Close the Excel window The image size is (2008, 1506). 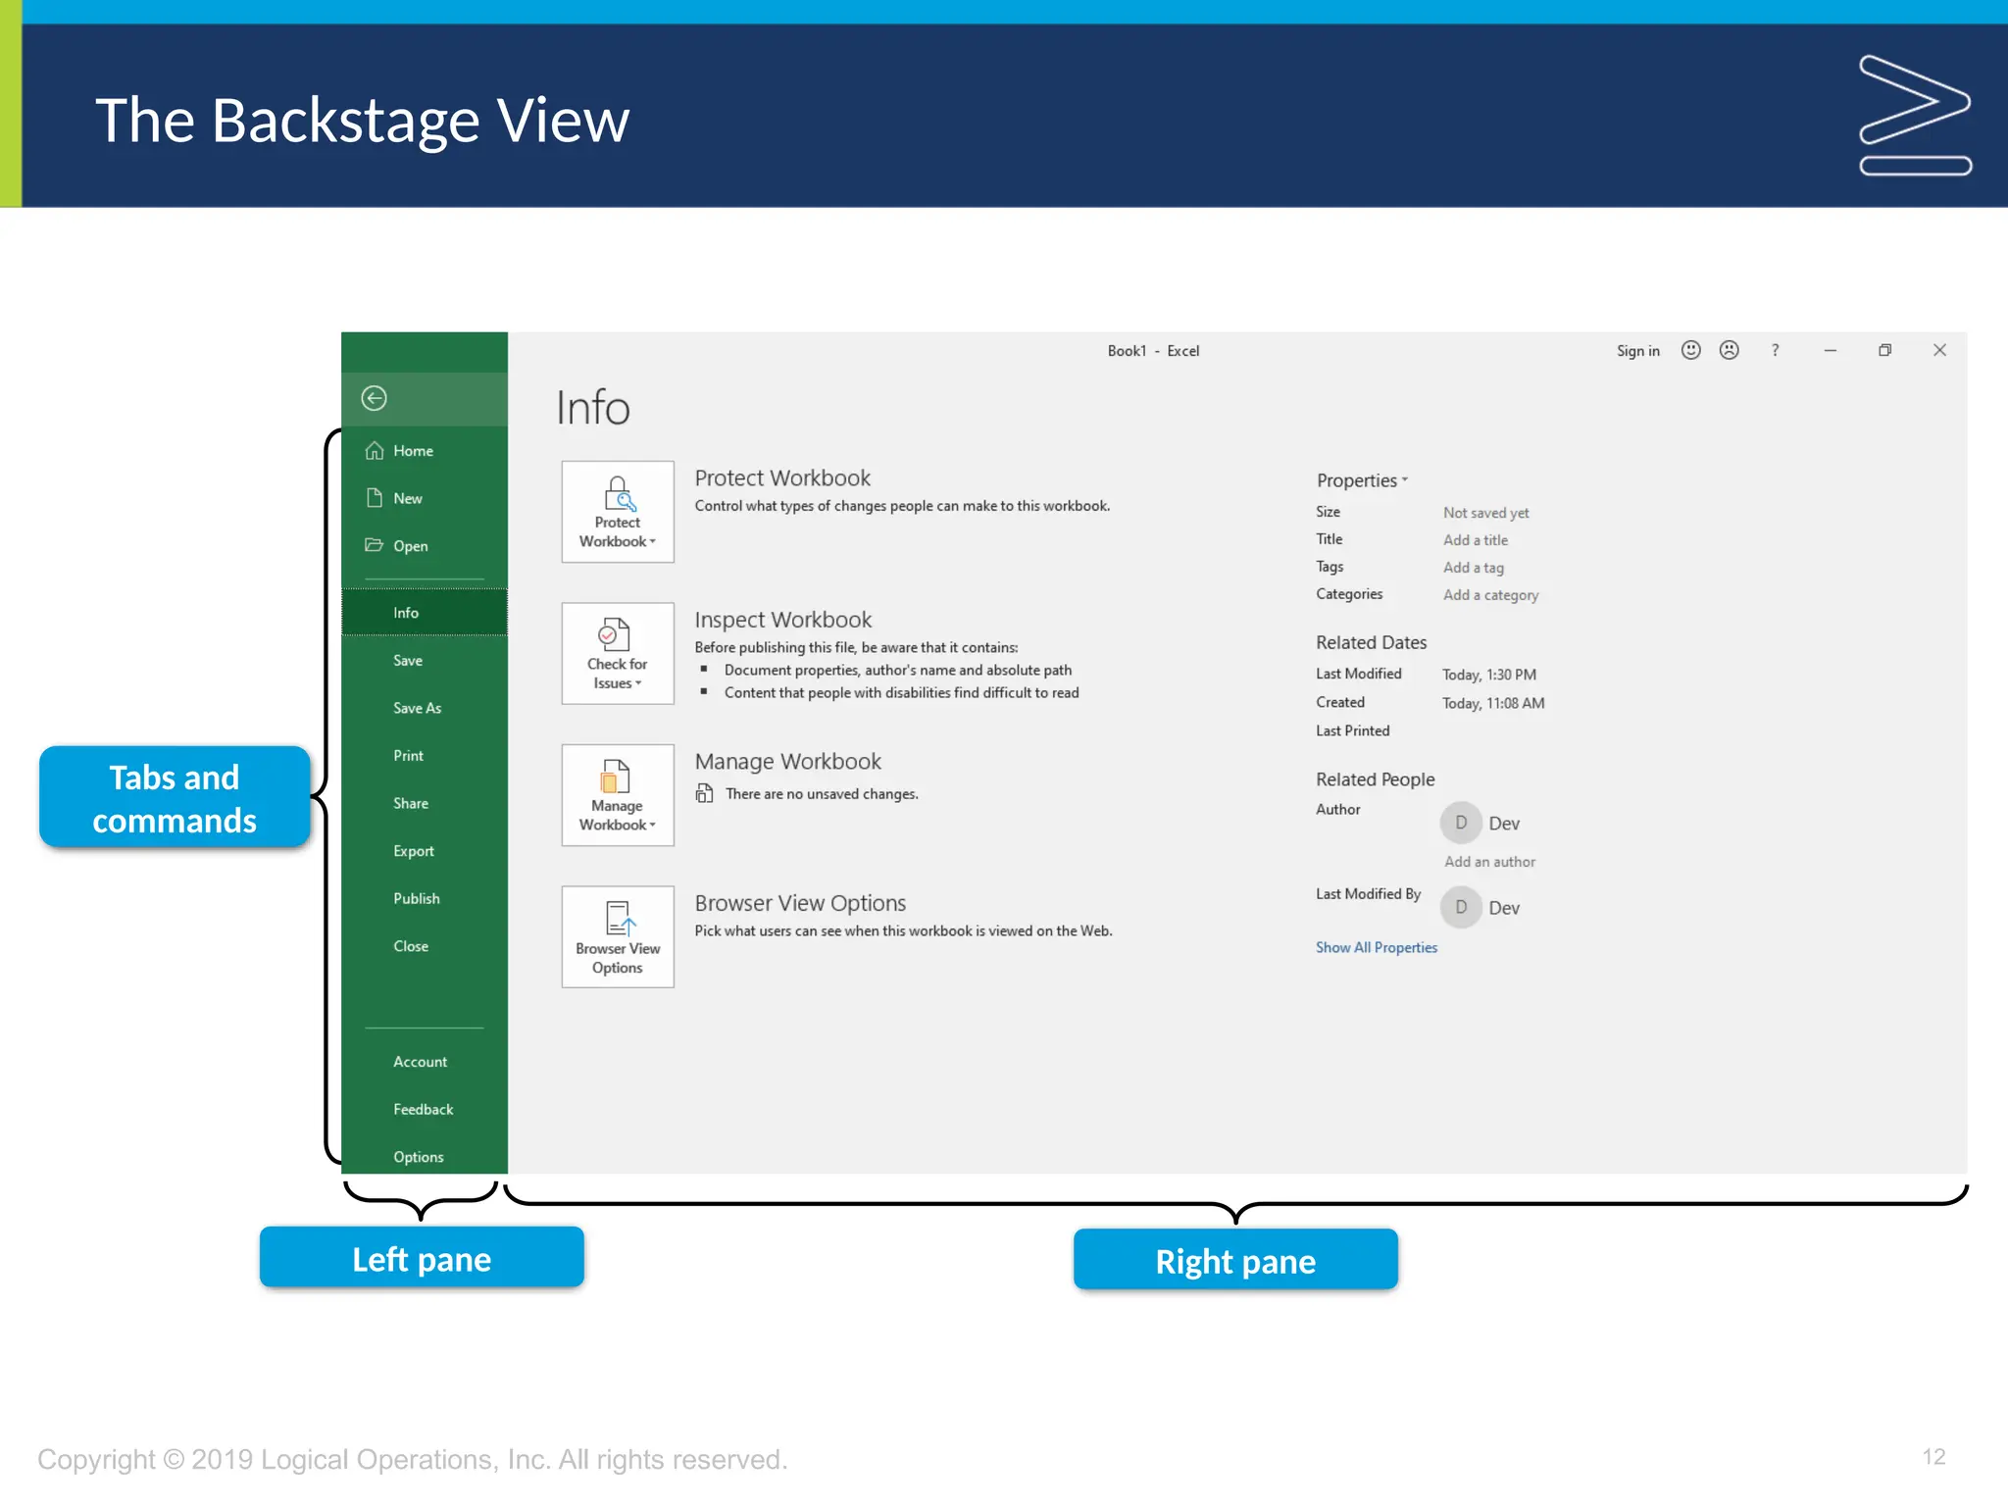coord(1939,350)
